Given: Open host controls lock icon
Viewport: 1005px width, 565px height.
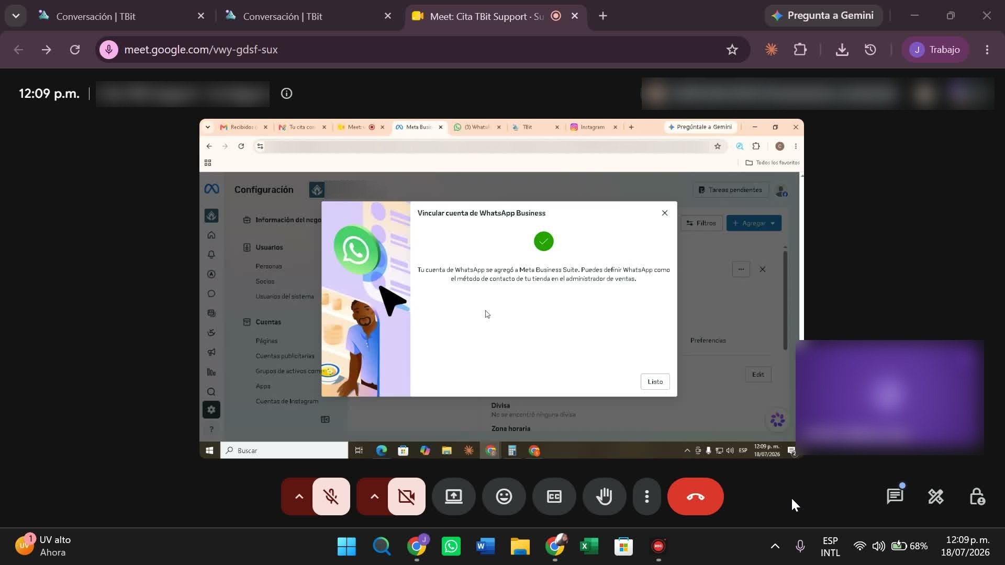Looking at the screenshot, I should pyautogui.click(x=977, y=496).
